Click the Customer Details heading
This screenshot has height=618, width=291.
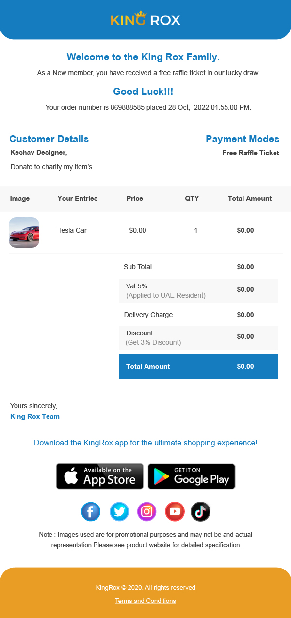tap(49, 139)
